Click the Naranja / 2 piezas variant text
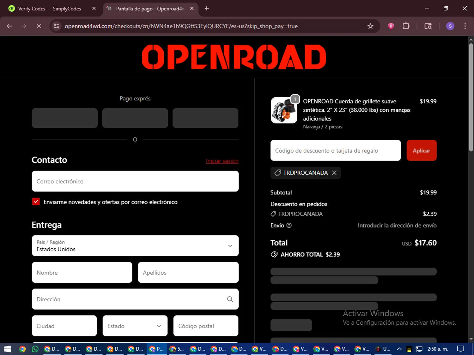The height and width of the screenshot is (355, 474). [x=323, y=127]
